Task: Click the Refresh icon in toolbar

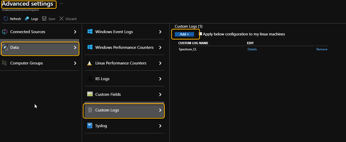Action: pyautogui.click(x=6, y=19)
